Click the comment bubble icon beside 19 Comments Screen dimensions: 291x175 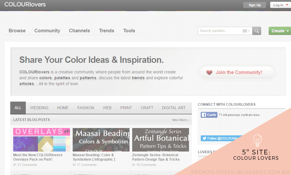coord(134,165)
